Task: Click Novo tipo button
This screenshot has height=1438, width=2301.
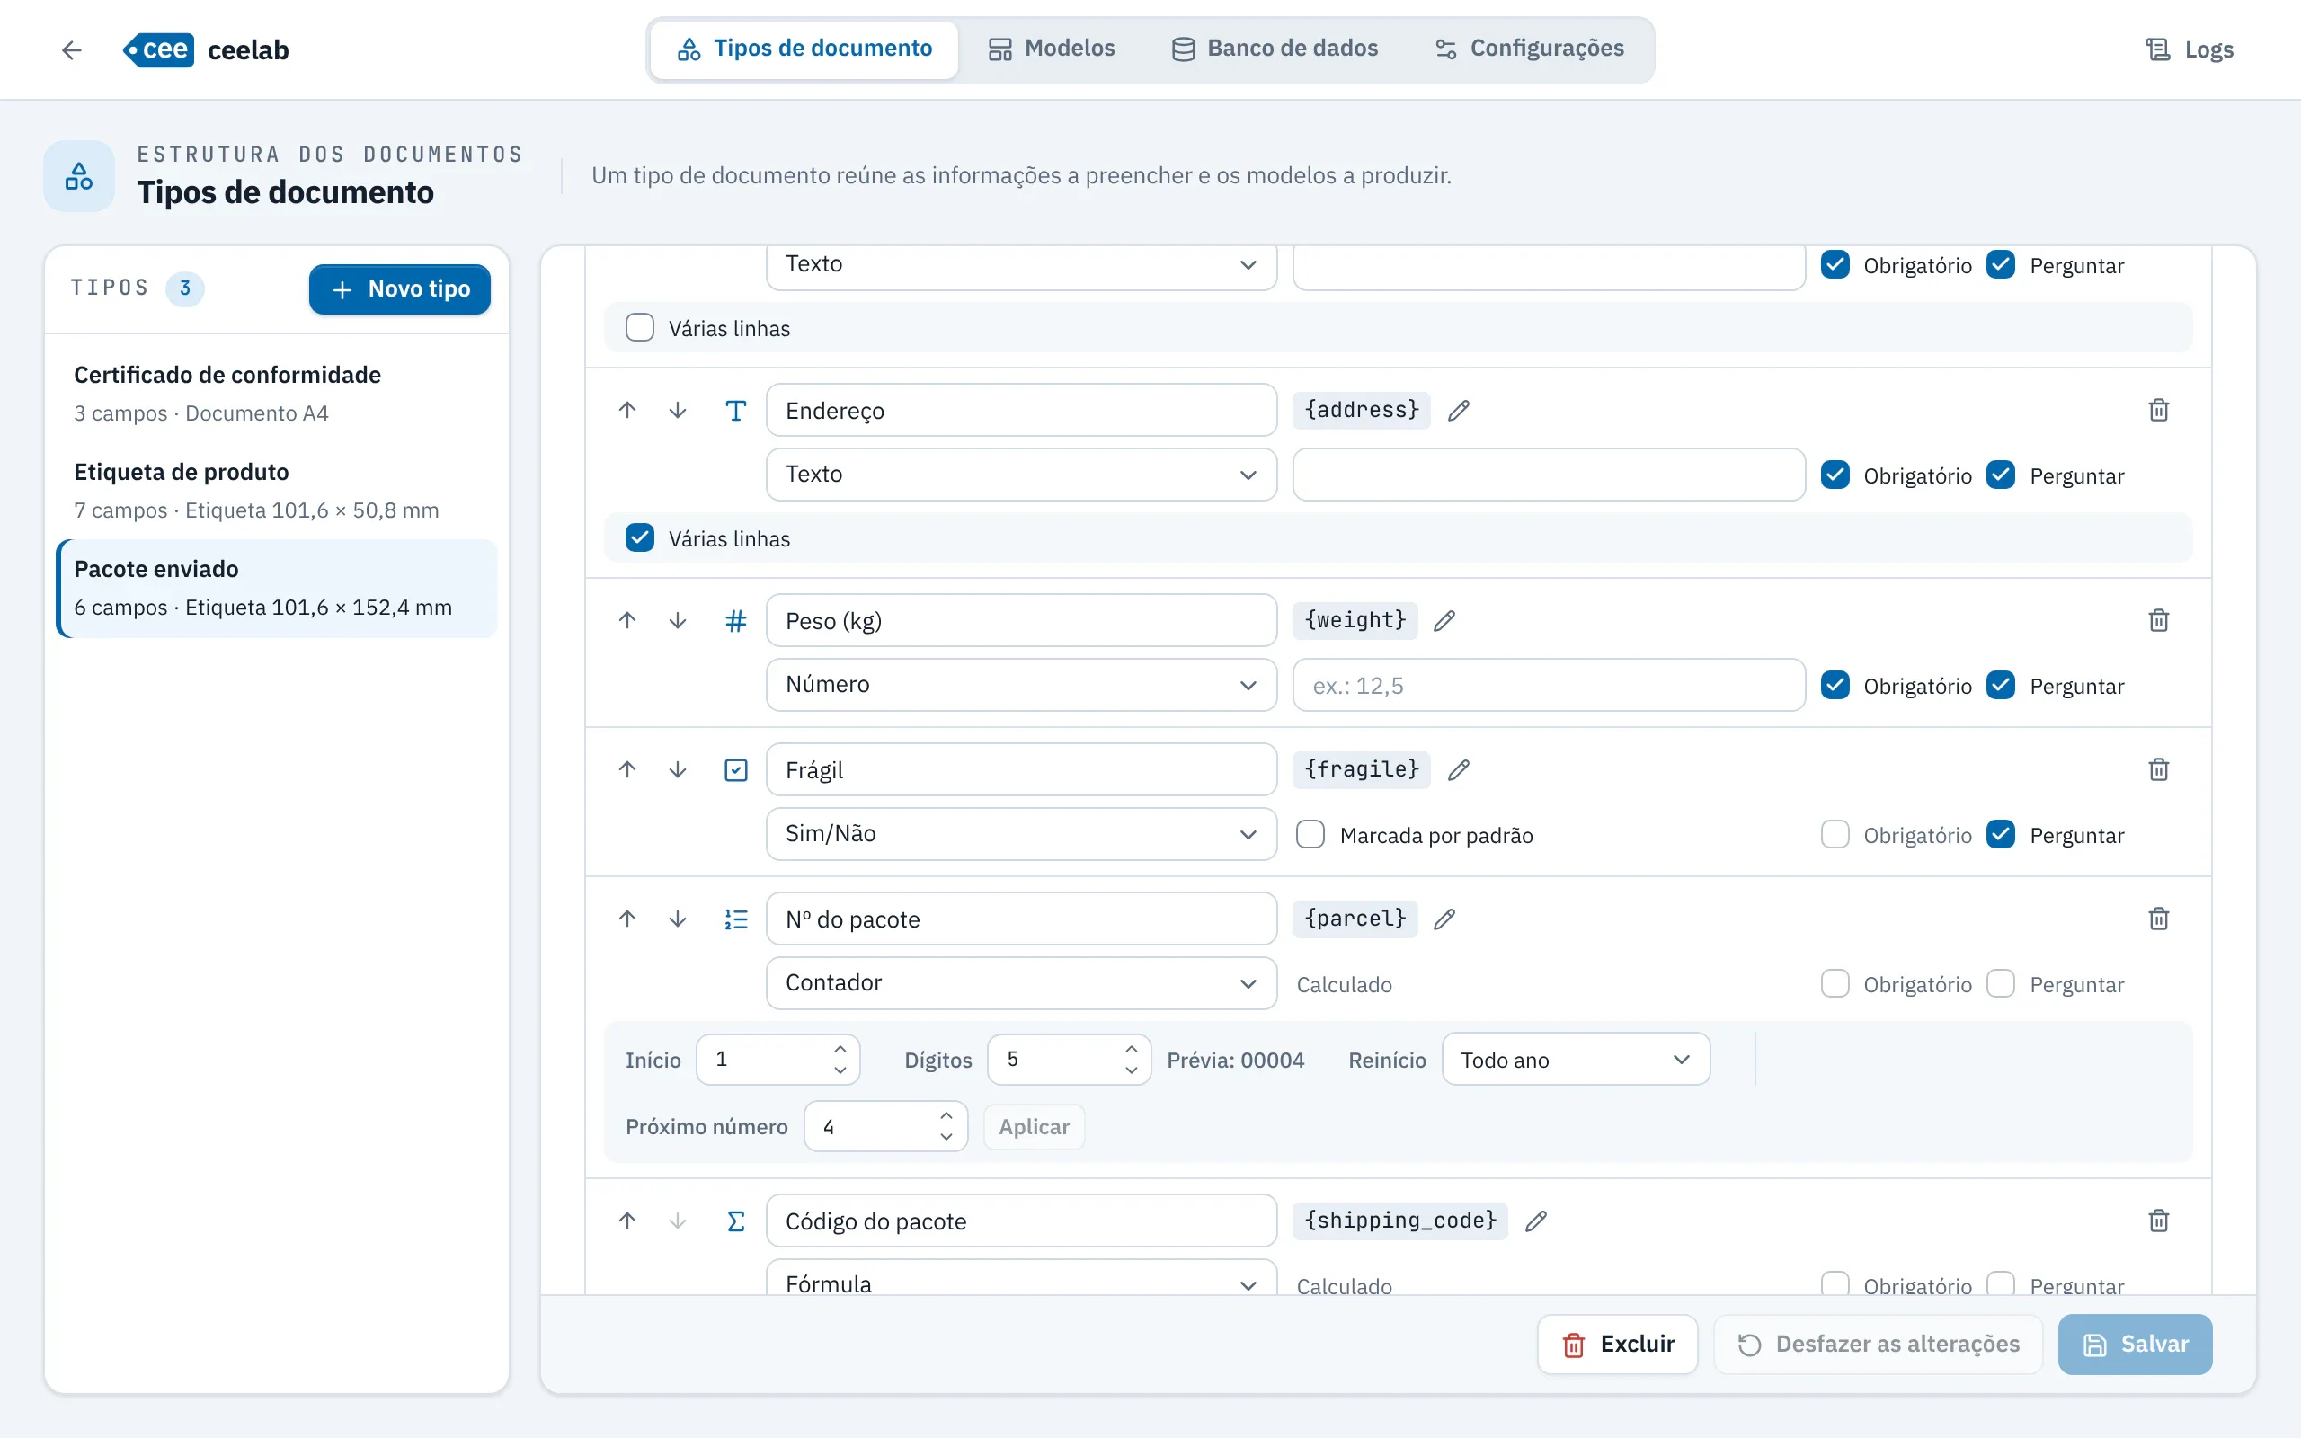Action: pos(399,289)
